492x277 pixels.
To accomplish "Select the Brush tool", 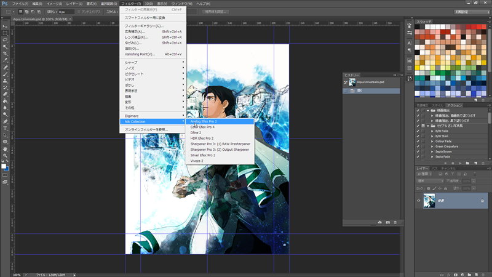I will (x=5, y=74).
